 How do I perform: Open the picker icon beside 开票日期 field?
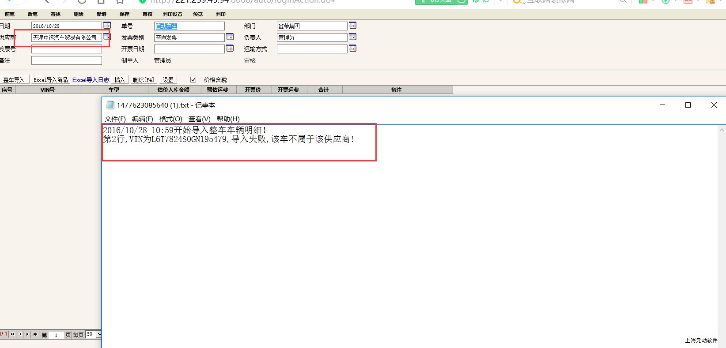click(230, 49)
